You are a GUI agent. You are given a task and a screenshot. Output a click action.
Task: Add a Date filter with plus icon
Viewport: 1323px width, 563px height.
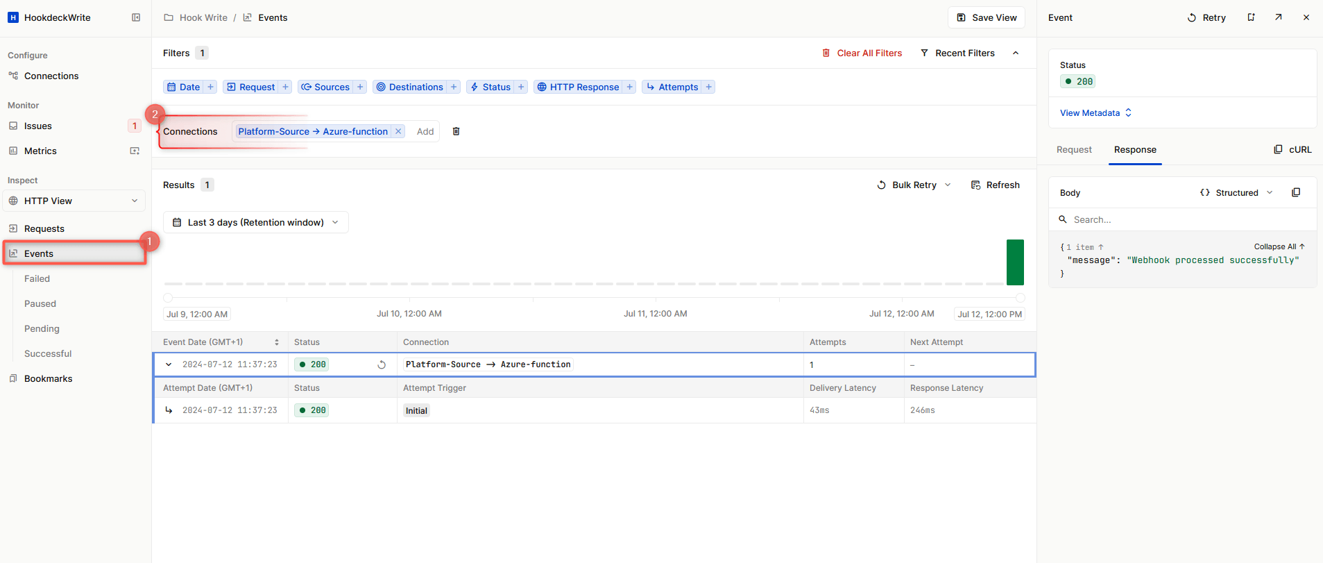(x=210, y=87)
